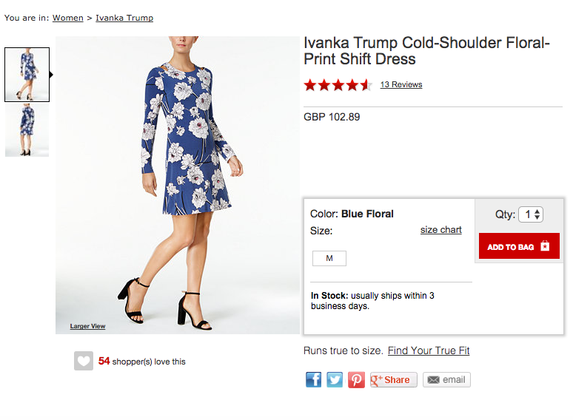Viewport: 573px width, 420px height.
Task: View the size chart link
Action: (x=440, y=230)
